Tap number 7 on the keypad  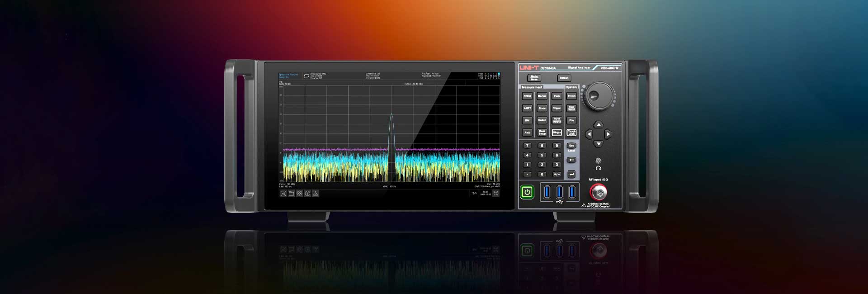tap(527, 146)
